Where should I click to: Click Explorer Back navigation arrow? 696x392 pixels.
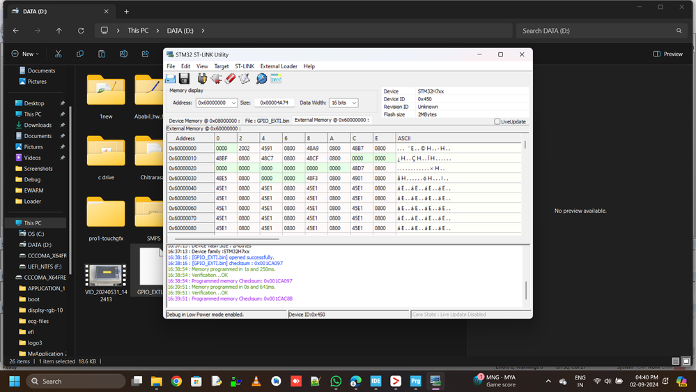point(16,31)
